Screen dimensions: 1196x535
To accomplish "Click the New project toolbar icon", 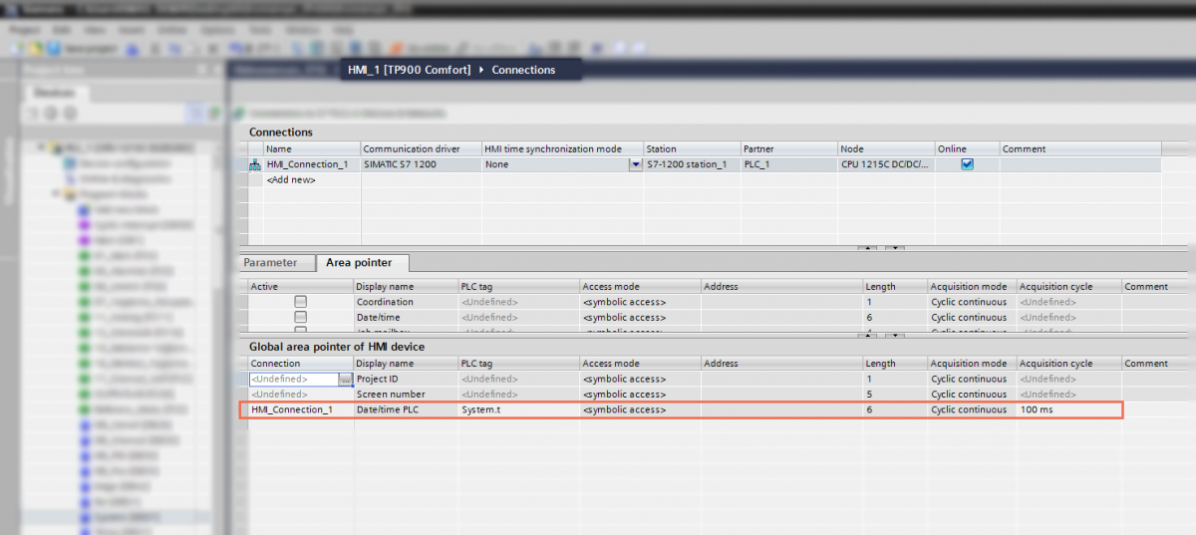I will click(x=15, y=48).
